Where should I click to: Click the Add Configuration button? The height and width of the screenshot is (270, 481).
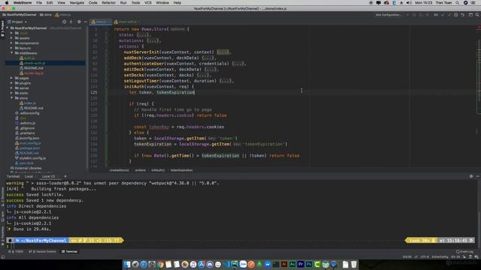pyautogui.click(x=388, y=15)
